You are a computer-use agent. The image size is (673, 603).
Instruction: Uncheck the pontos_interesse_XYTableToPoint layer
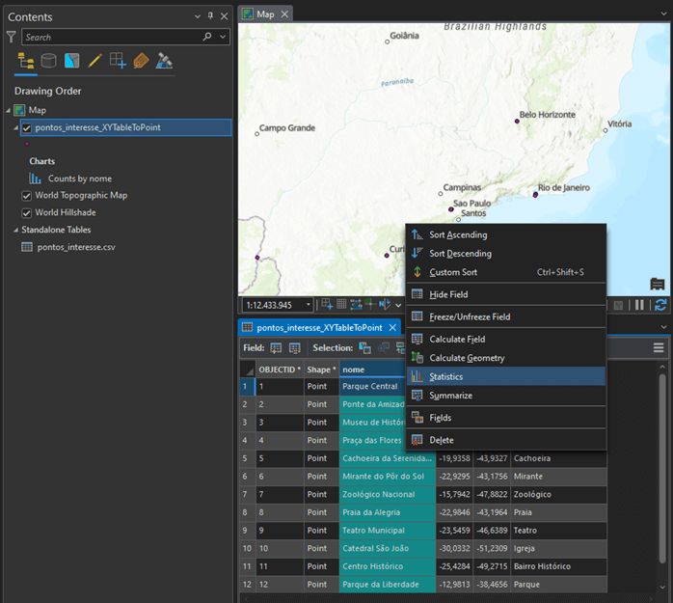(x=27, y=127)
